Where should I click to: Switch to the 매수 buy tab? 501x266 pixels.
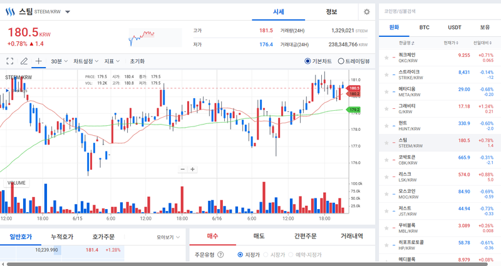click(x=212, y=236)
